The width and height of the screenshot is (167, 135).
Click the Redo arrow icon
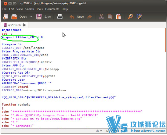click(x=89, y=17)
